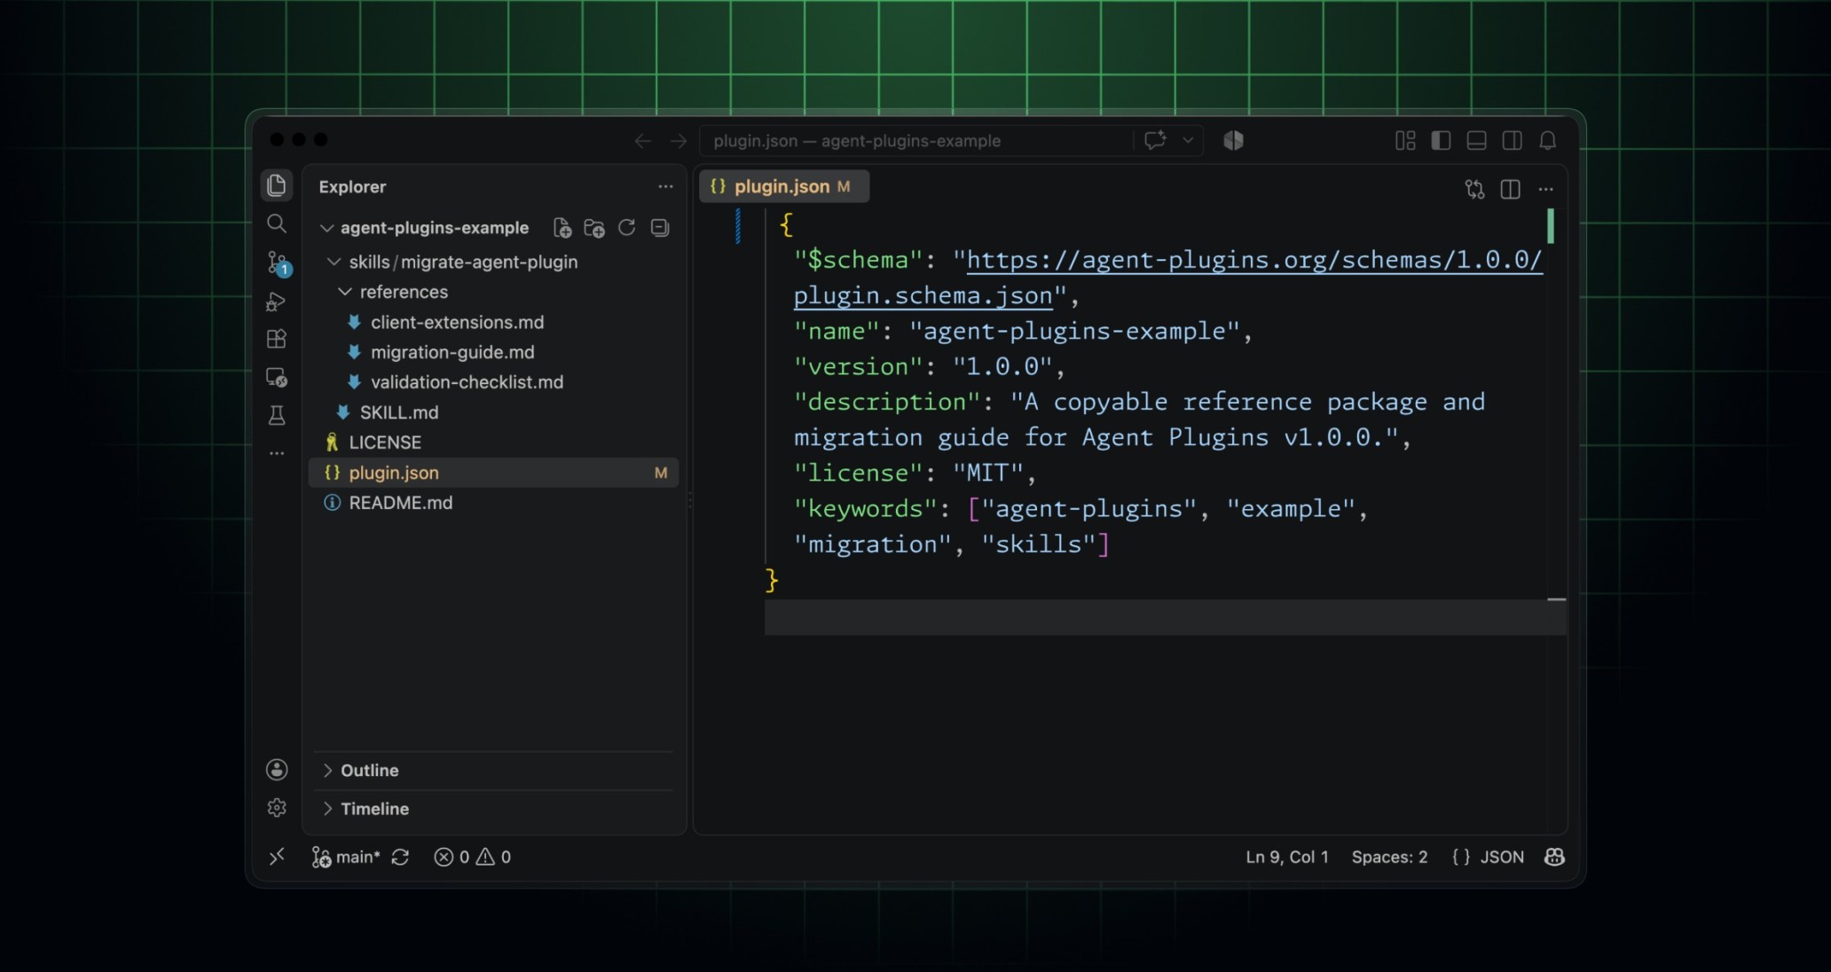Collapse the skills/migrate-agent-plugin folder
Screen dimensions: 1831x972
click(334, 262)
